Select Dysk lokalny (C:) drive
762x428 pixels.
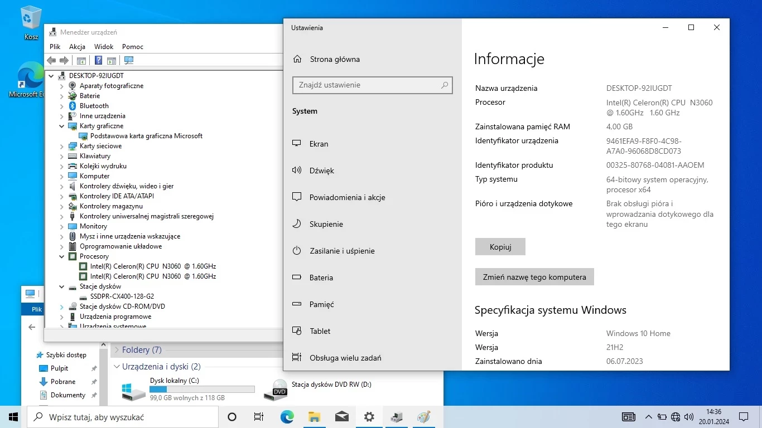click(174, 381)
